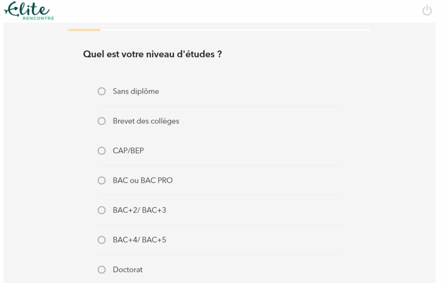Click the niveau d'études question heading

point(152,54)
